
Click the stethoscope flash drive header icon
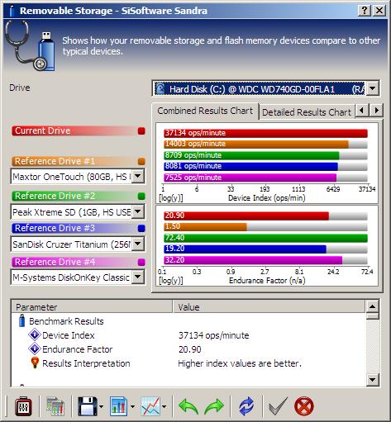point(31,46)
